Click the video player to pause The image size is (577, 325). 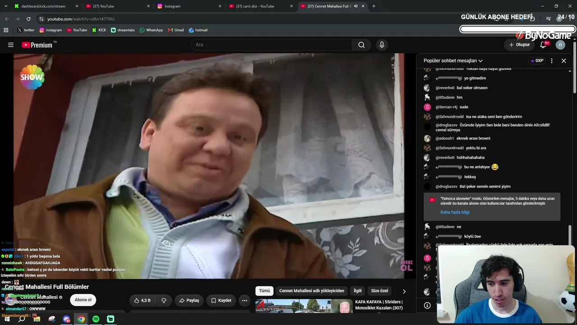click(x=209, y=166)
